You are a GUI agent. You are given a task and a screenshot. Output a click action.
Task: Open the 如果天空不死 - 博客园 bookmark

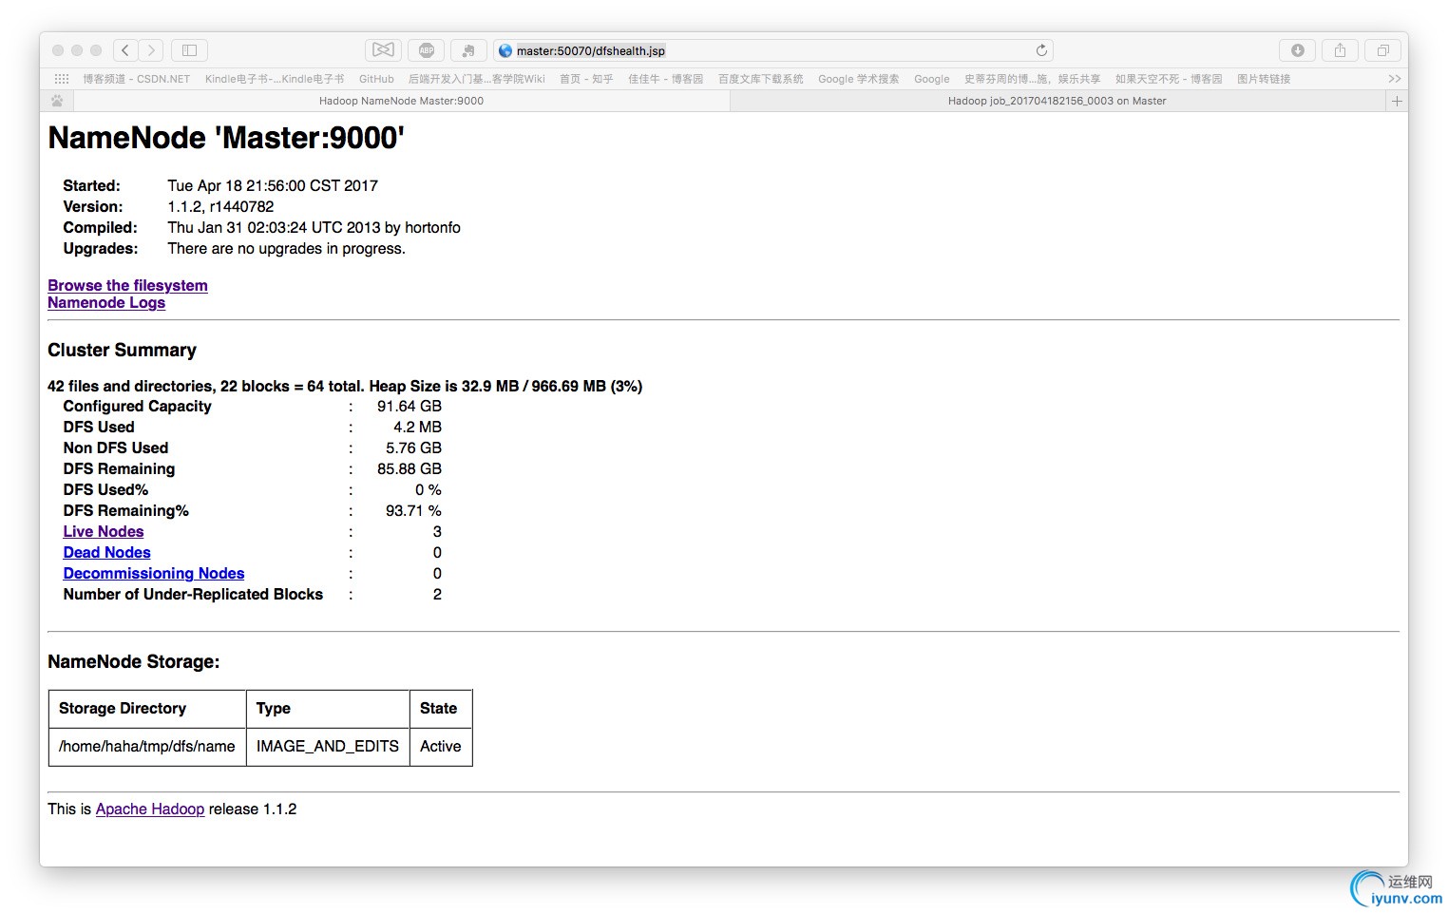point(1169,79)
